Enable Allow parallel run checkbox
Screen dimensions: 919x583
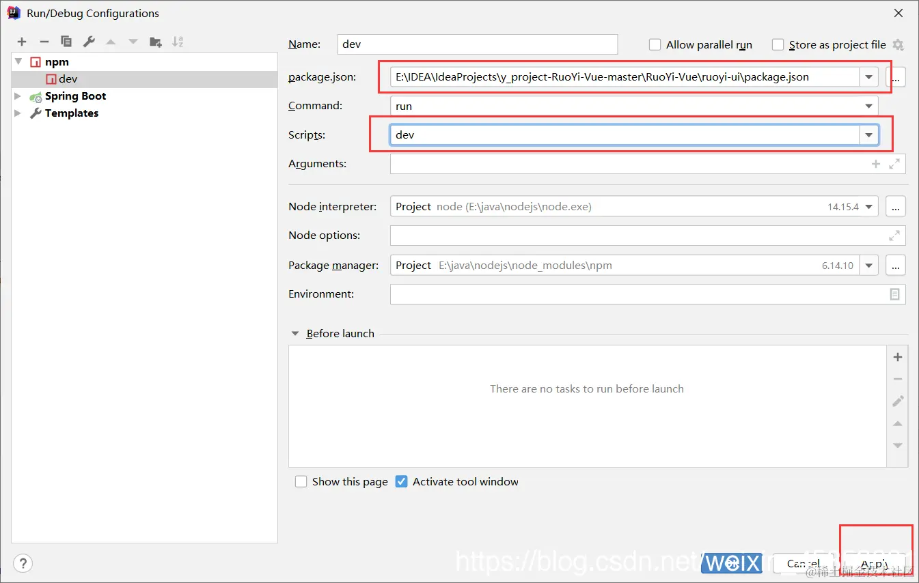[x=655, y=44]
